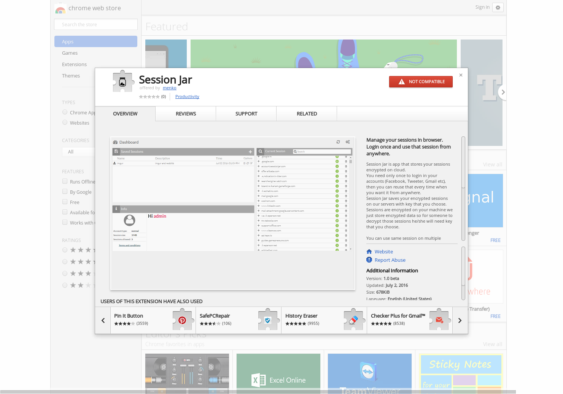Image resolution: width=563 pixels, height=394 pixels.
Task: Click the exclamation icon beside Report Abuse
Action: [x=369, y=260]
